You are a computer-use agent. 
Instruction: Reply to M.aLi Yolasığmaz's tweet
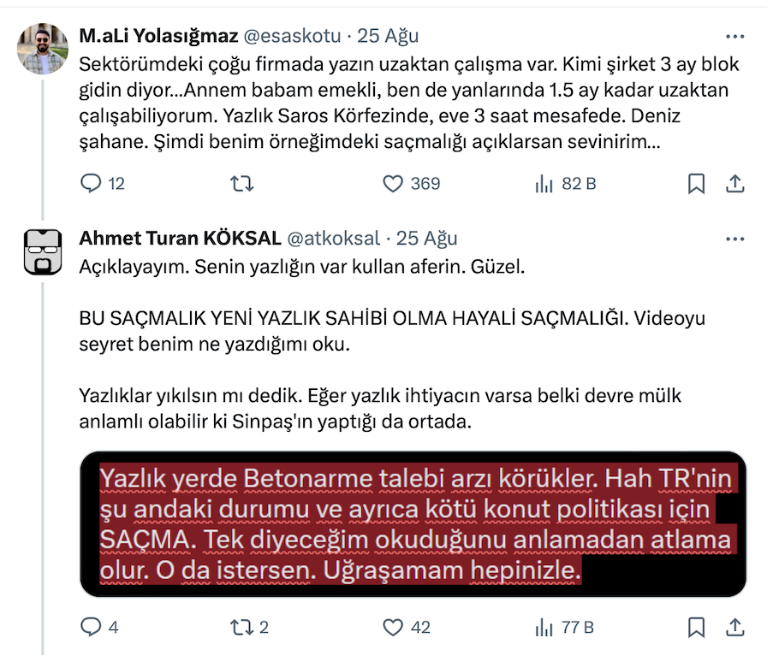[91, 184]
